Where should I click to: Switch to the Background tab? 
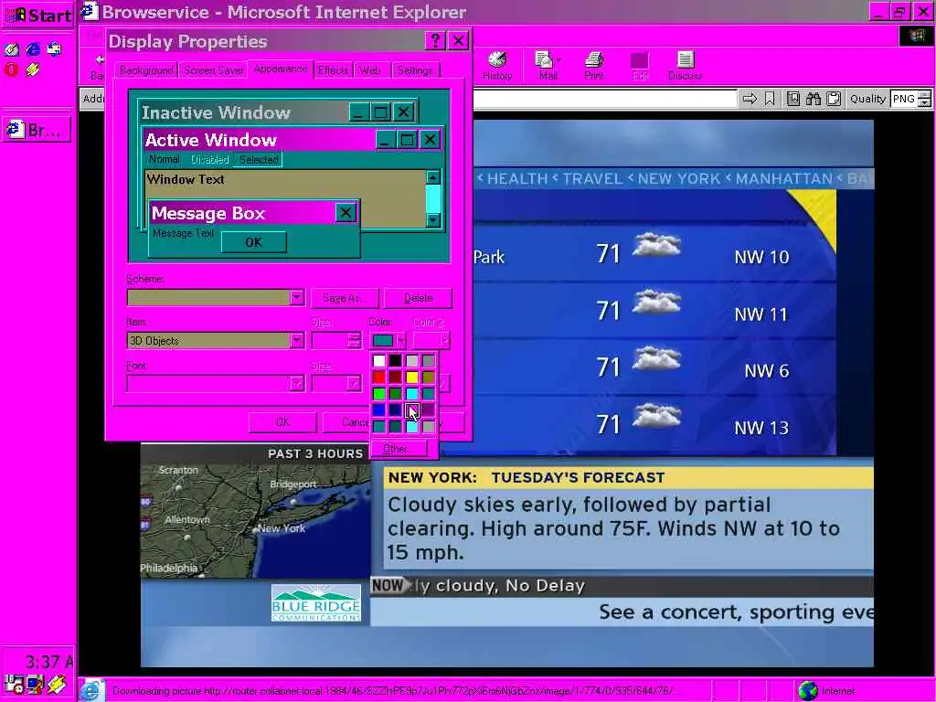point(146,70)
